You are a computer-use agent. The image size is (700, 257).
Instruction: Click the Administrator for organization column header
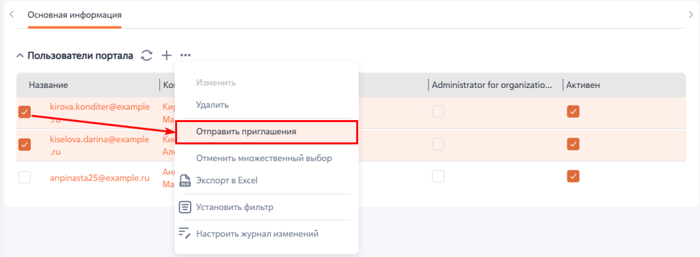pyautogui.click(x=492, y=85)
